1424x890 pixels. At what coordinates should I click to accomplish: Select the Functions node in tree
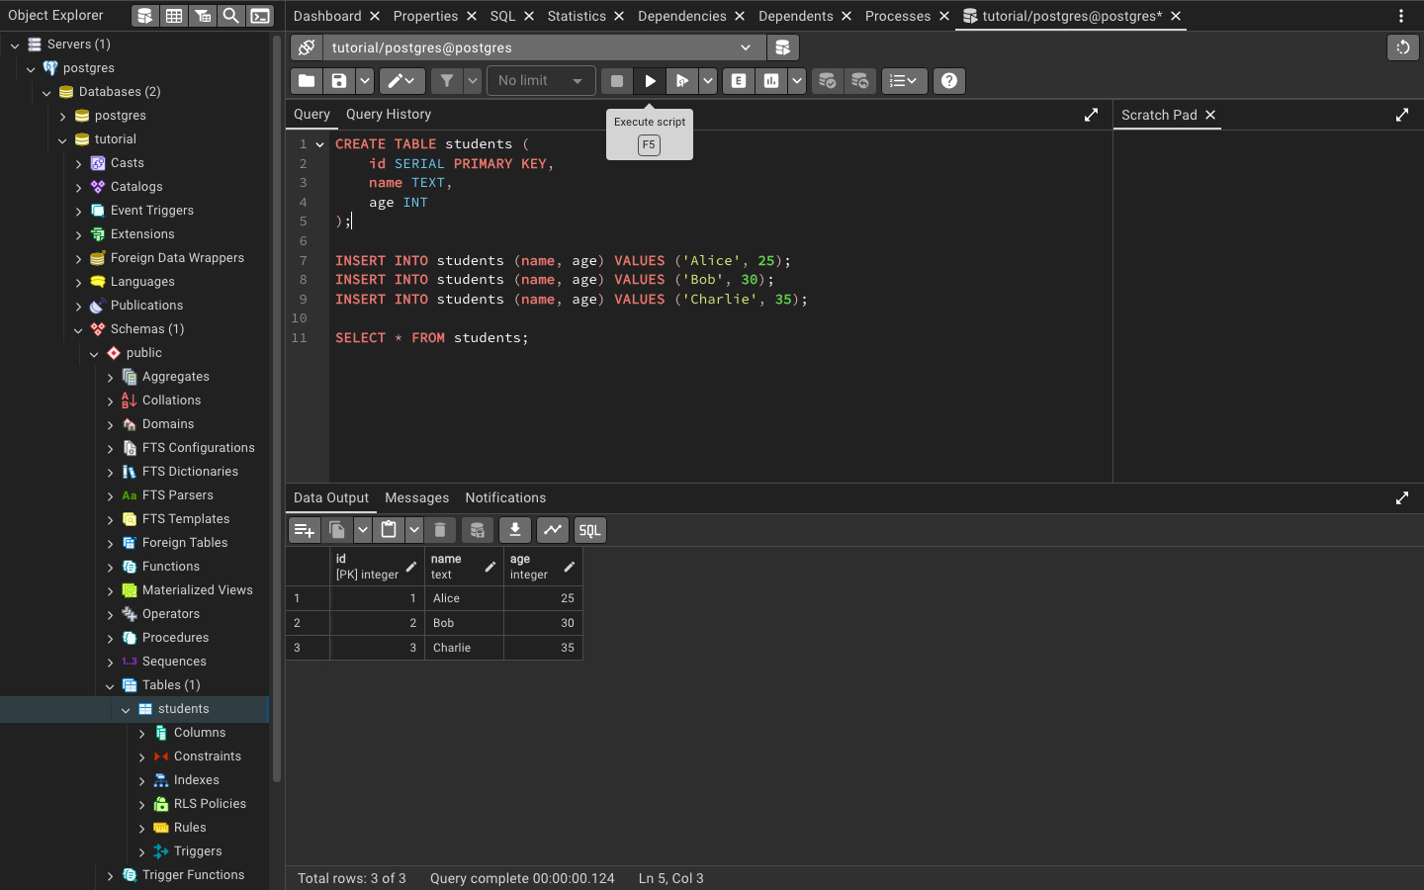170,567
